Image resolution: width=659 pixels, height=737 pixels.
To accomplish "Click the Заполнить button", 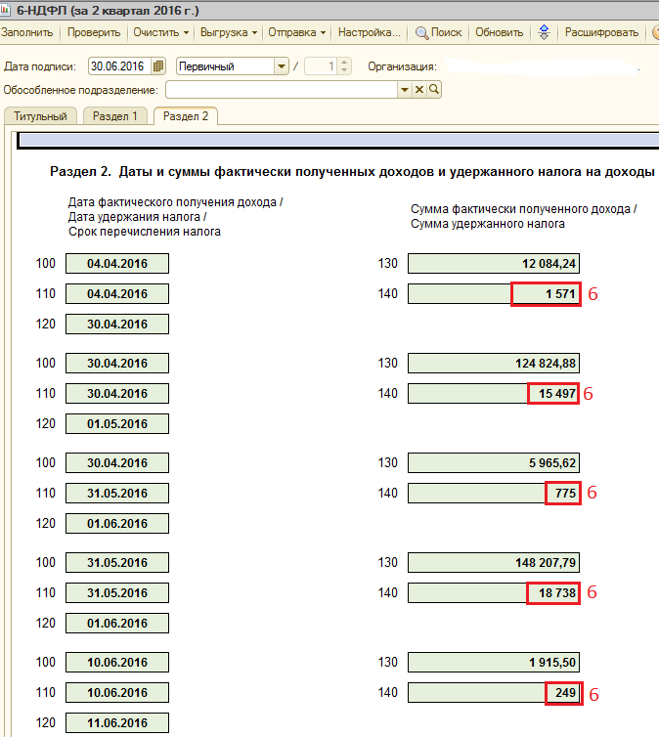I will pyautogui.click(x=27, y=32).
